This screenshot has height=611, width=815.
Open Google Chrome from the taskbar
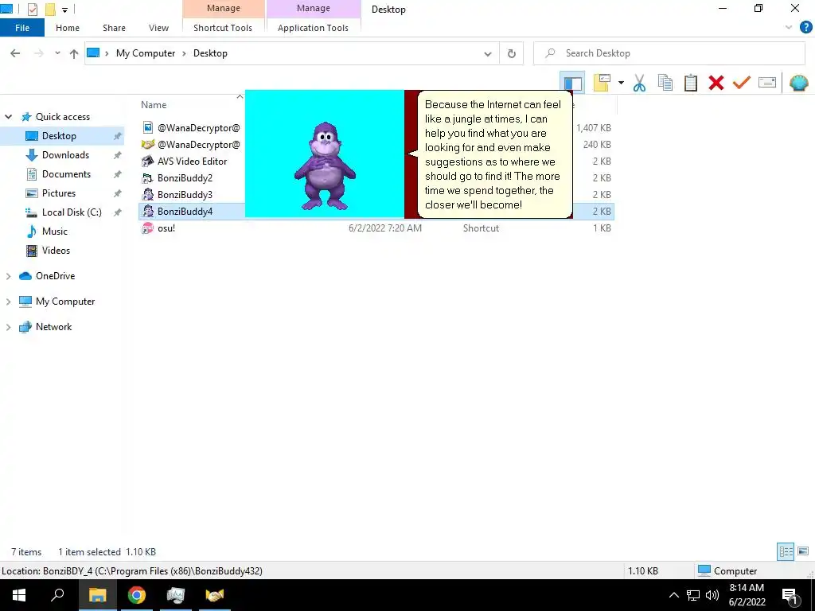click(137, 595)
